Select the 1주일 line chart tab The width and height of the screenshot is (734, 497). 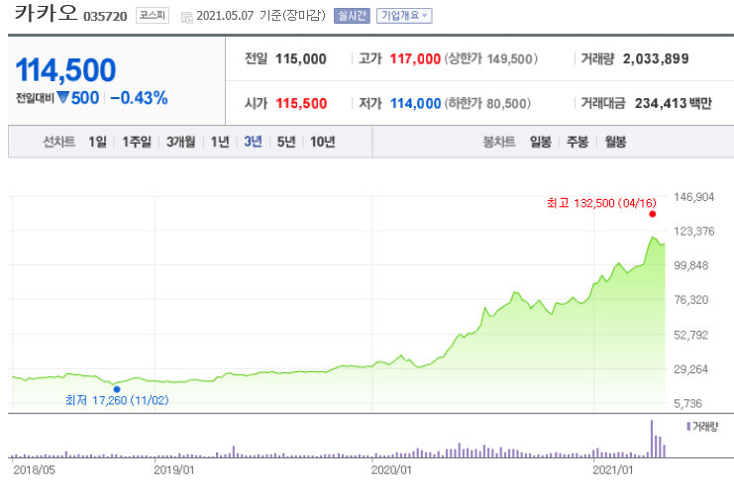click(137, 142)
